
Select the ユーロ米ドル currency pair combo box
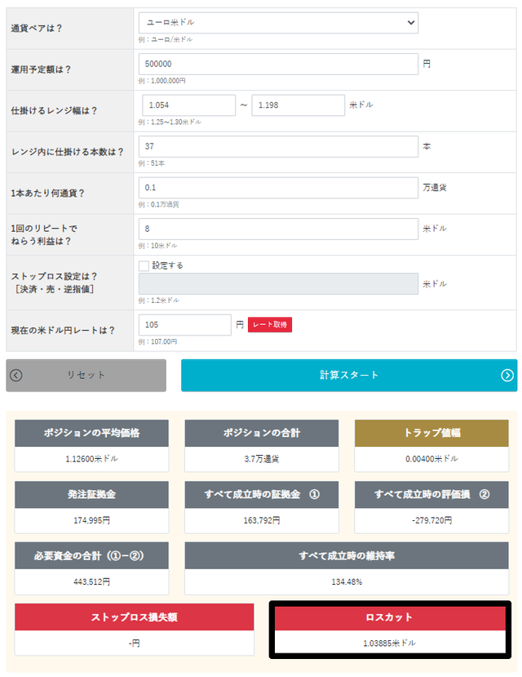(x=278, y=22)
